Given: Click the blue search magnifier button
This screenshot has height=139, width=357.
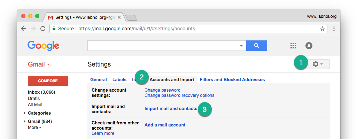Looking at the screenshot, I should 257,46.
